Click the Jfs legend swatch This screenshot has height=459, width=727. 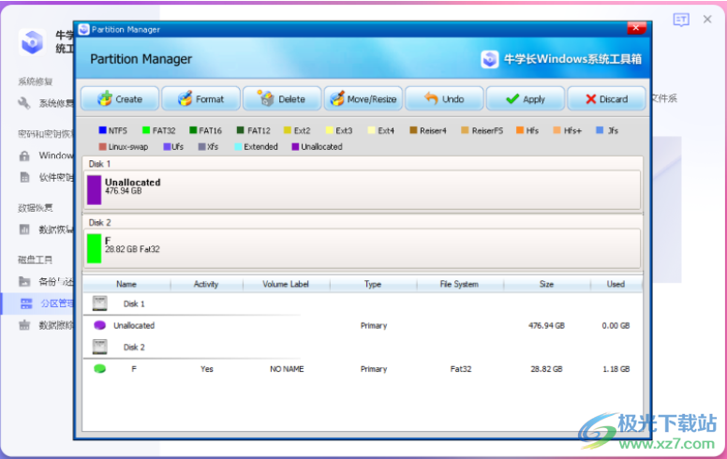[600, 130]
